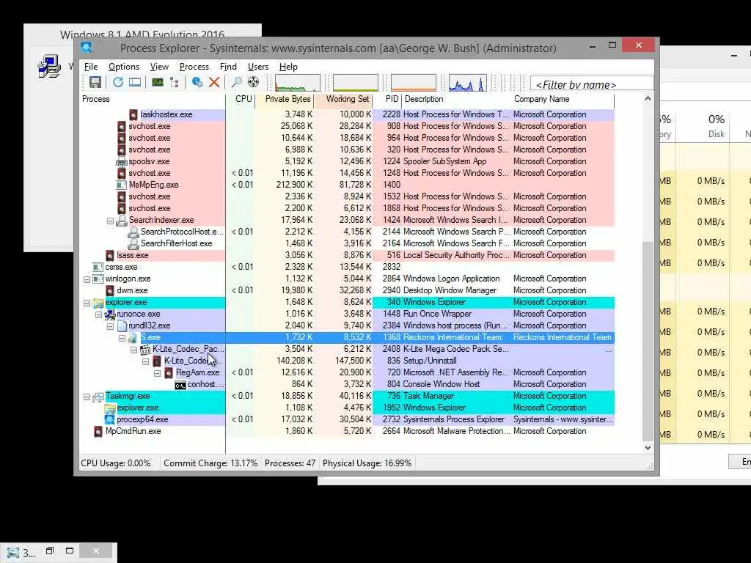Open the Users menu

(x=257, y=67)
